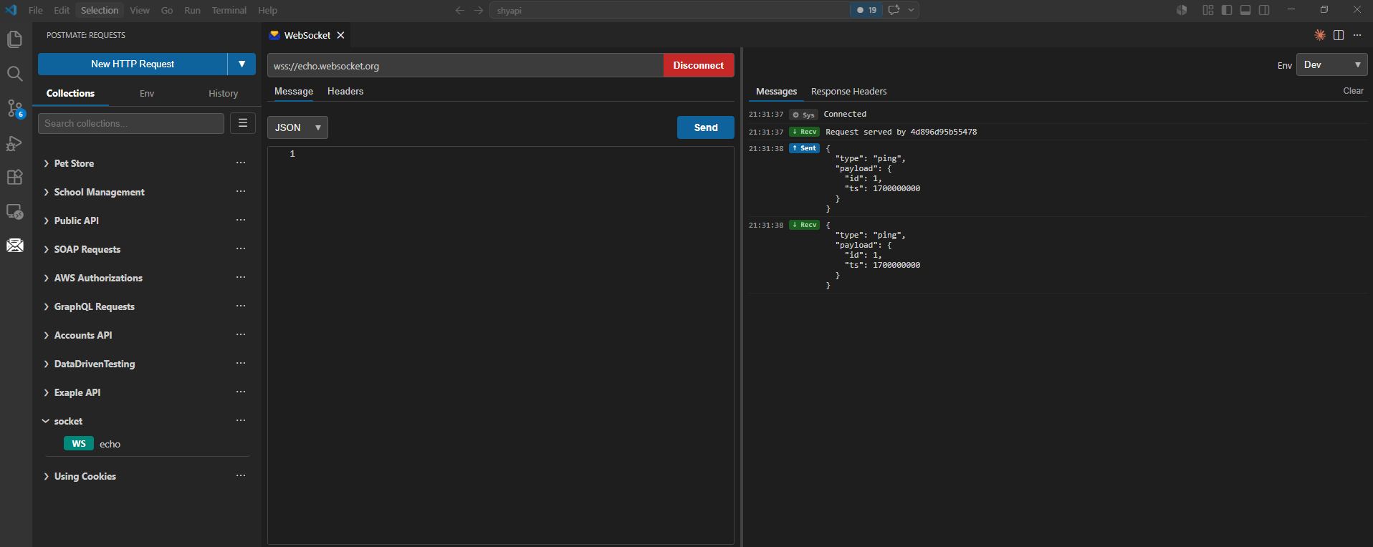
Task: Expand the Public API collection
Action: (x=46, y=221)
